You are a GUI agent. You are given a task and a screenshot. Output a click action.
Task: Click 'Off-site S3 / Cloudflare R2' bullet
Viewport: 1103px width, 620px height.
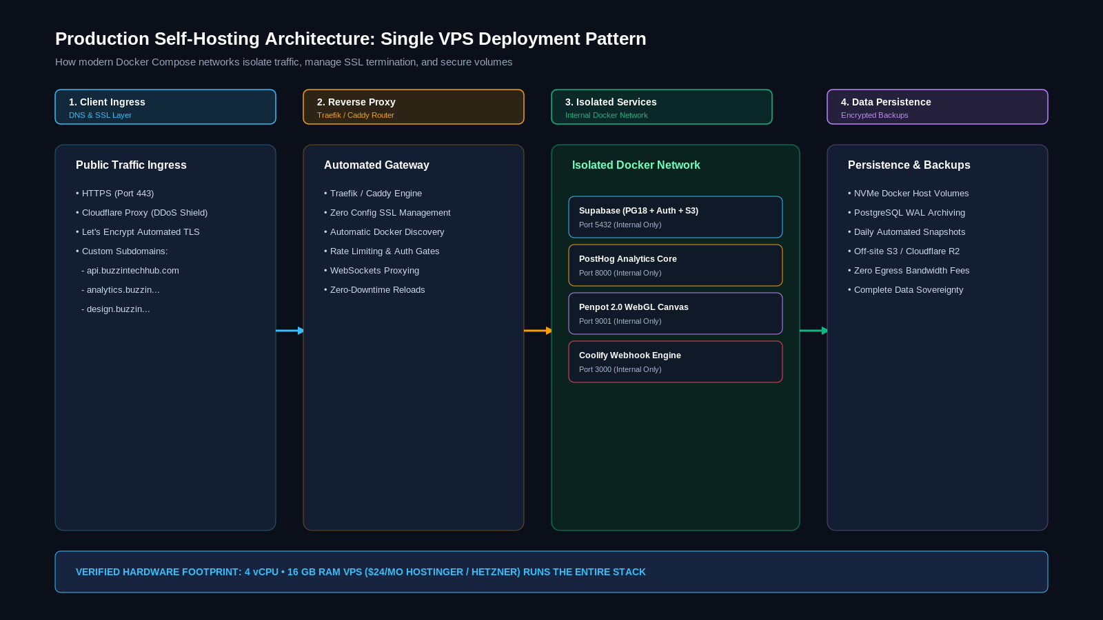pos(904,251)
